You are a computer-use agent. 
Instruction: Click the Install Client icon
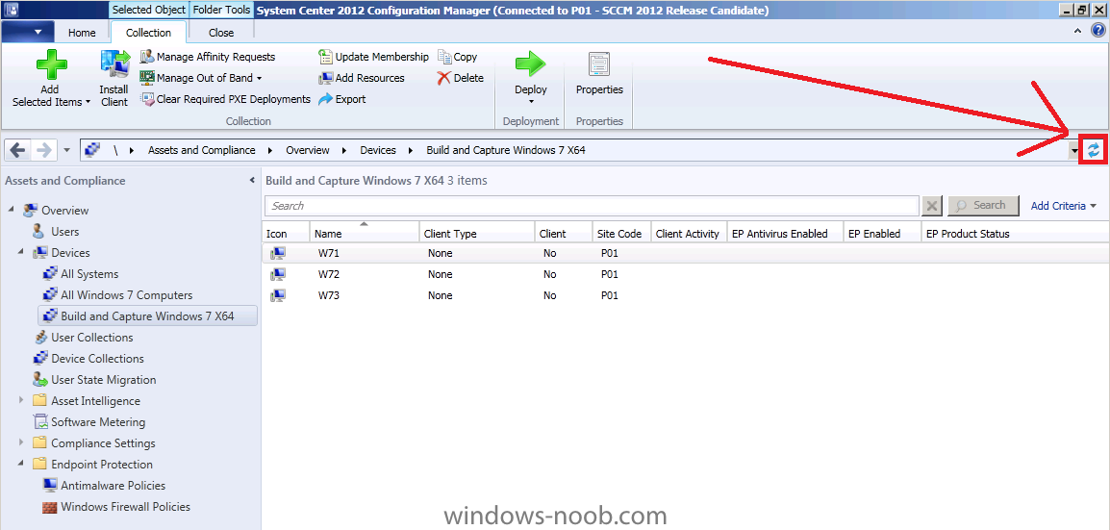[x=114, y=65]
